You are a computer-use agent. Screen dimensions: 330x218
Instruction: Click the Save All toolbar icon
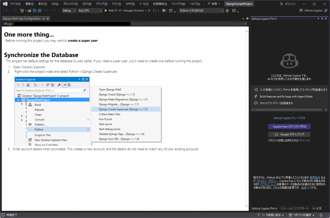click(39, 11)
